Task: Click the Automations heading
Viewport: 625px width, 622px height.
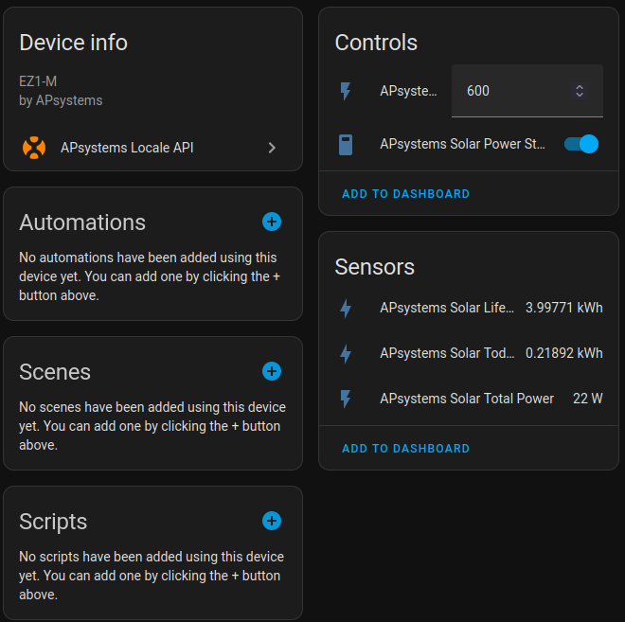Action: 82,222
